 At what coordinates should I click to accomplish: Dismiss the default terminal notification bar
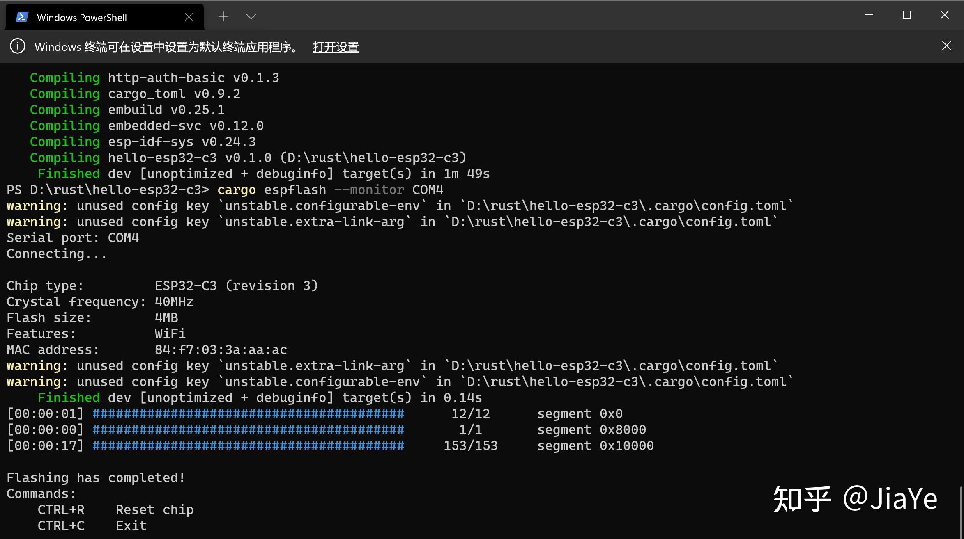click(946, 46)
